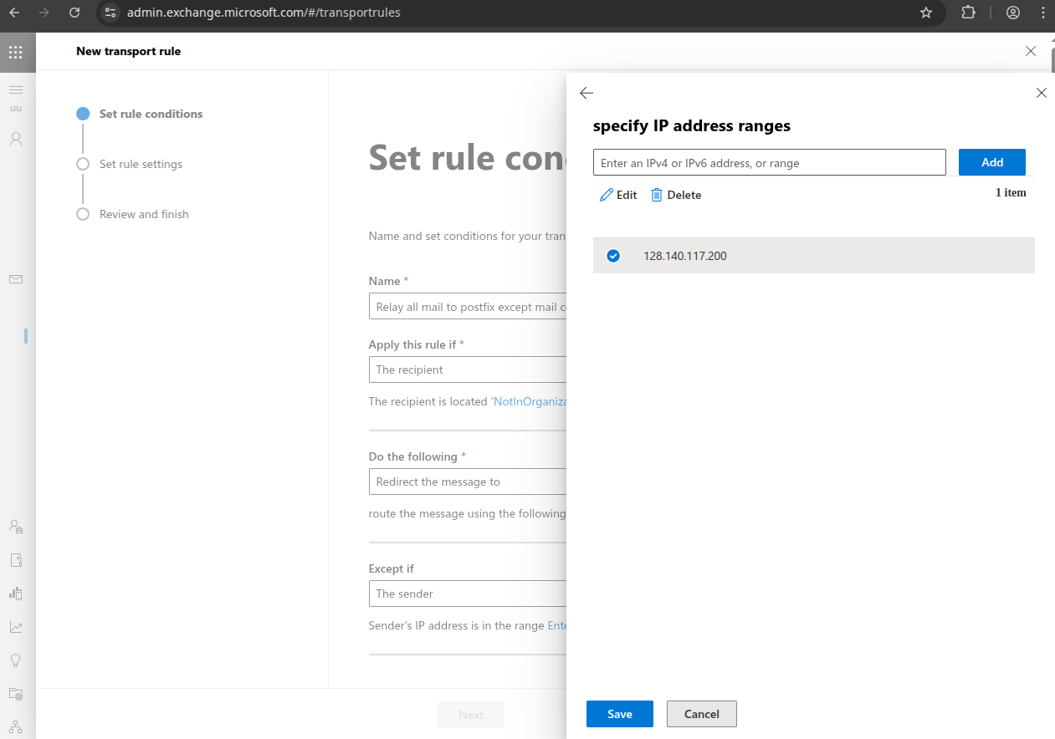Open 'Redirect the message to' dropdown

coord(468,482)
